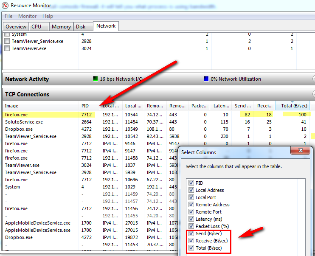Screen dimensions: 315x256
Task: Switch to the Memory tab
Action: click(61, 27)
